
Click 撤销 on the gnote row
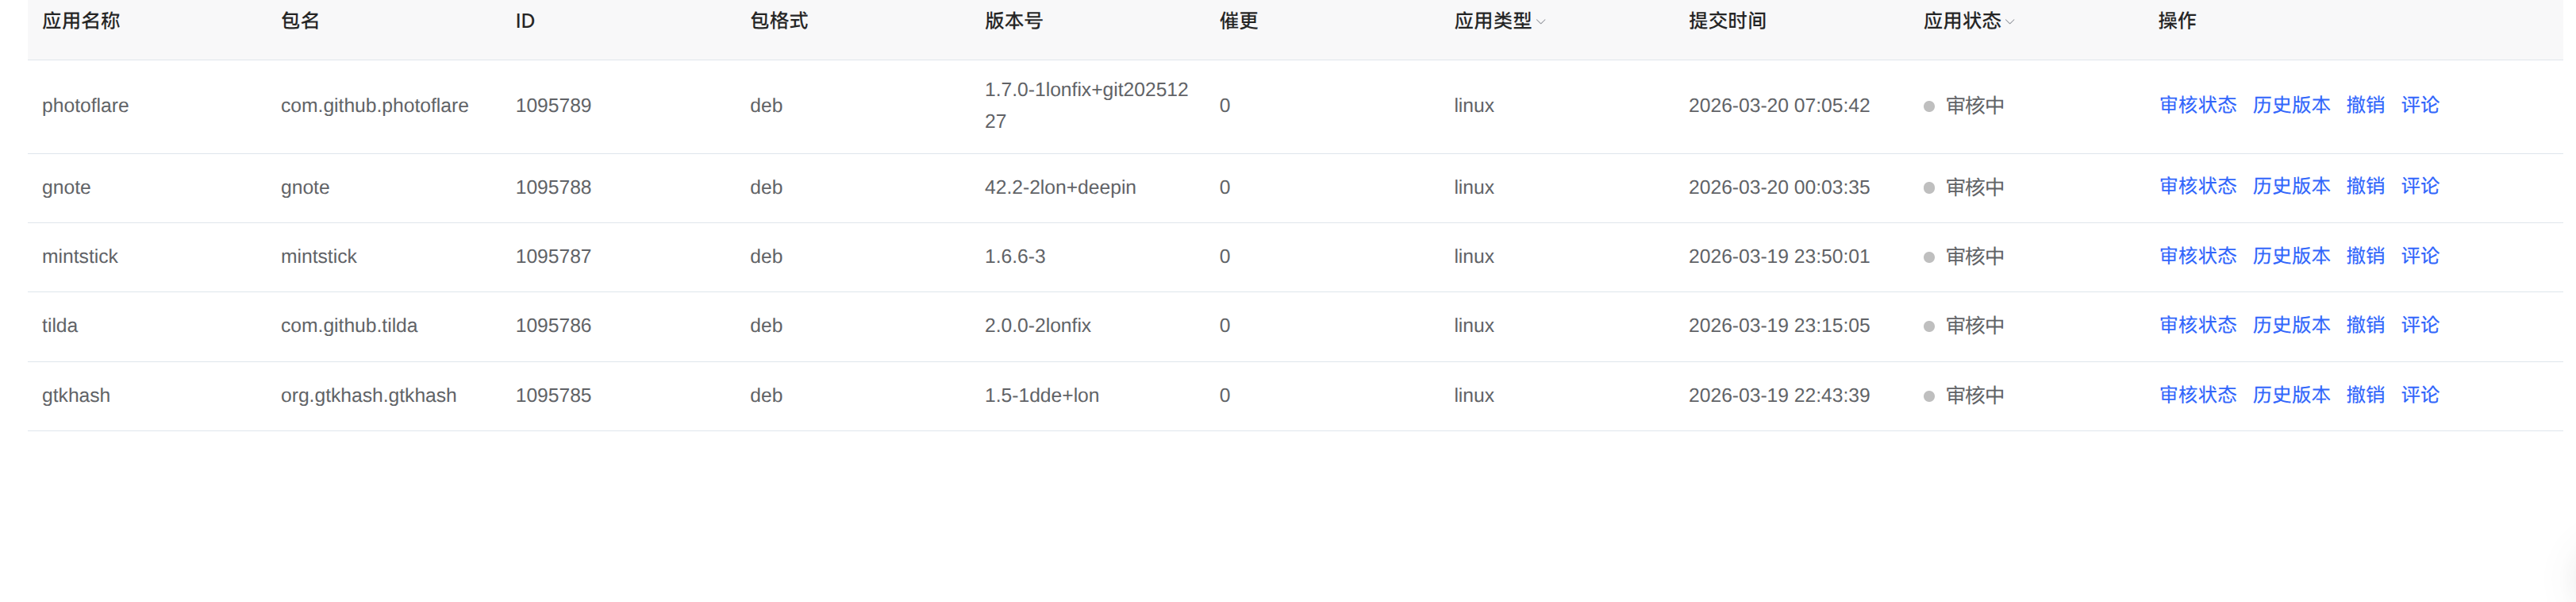[x=2366, y=187]
